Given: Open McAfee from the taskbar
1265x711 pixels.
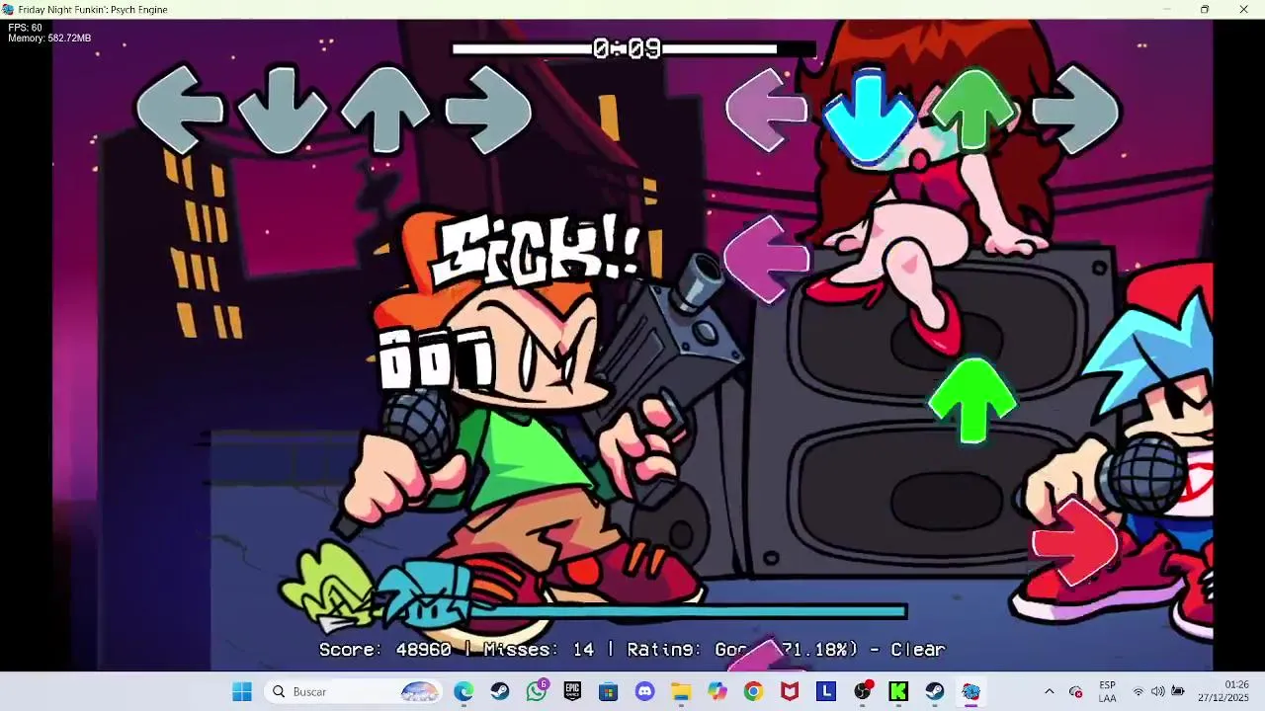Looking at the screenshot, I should [790, 691].
